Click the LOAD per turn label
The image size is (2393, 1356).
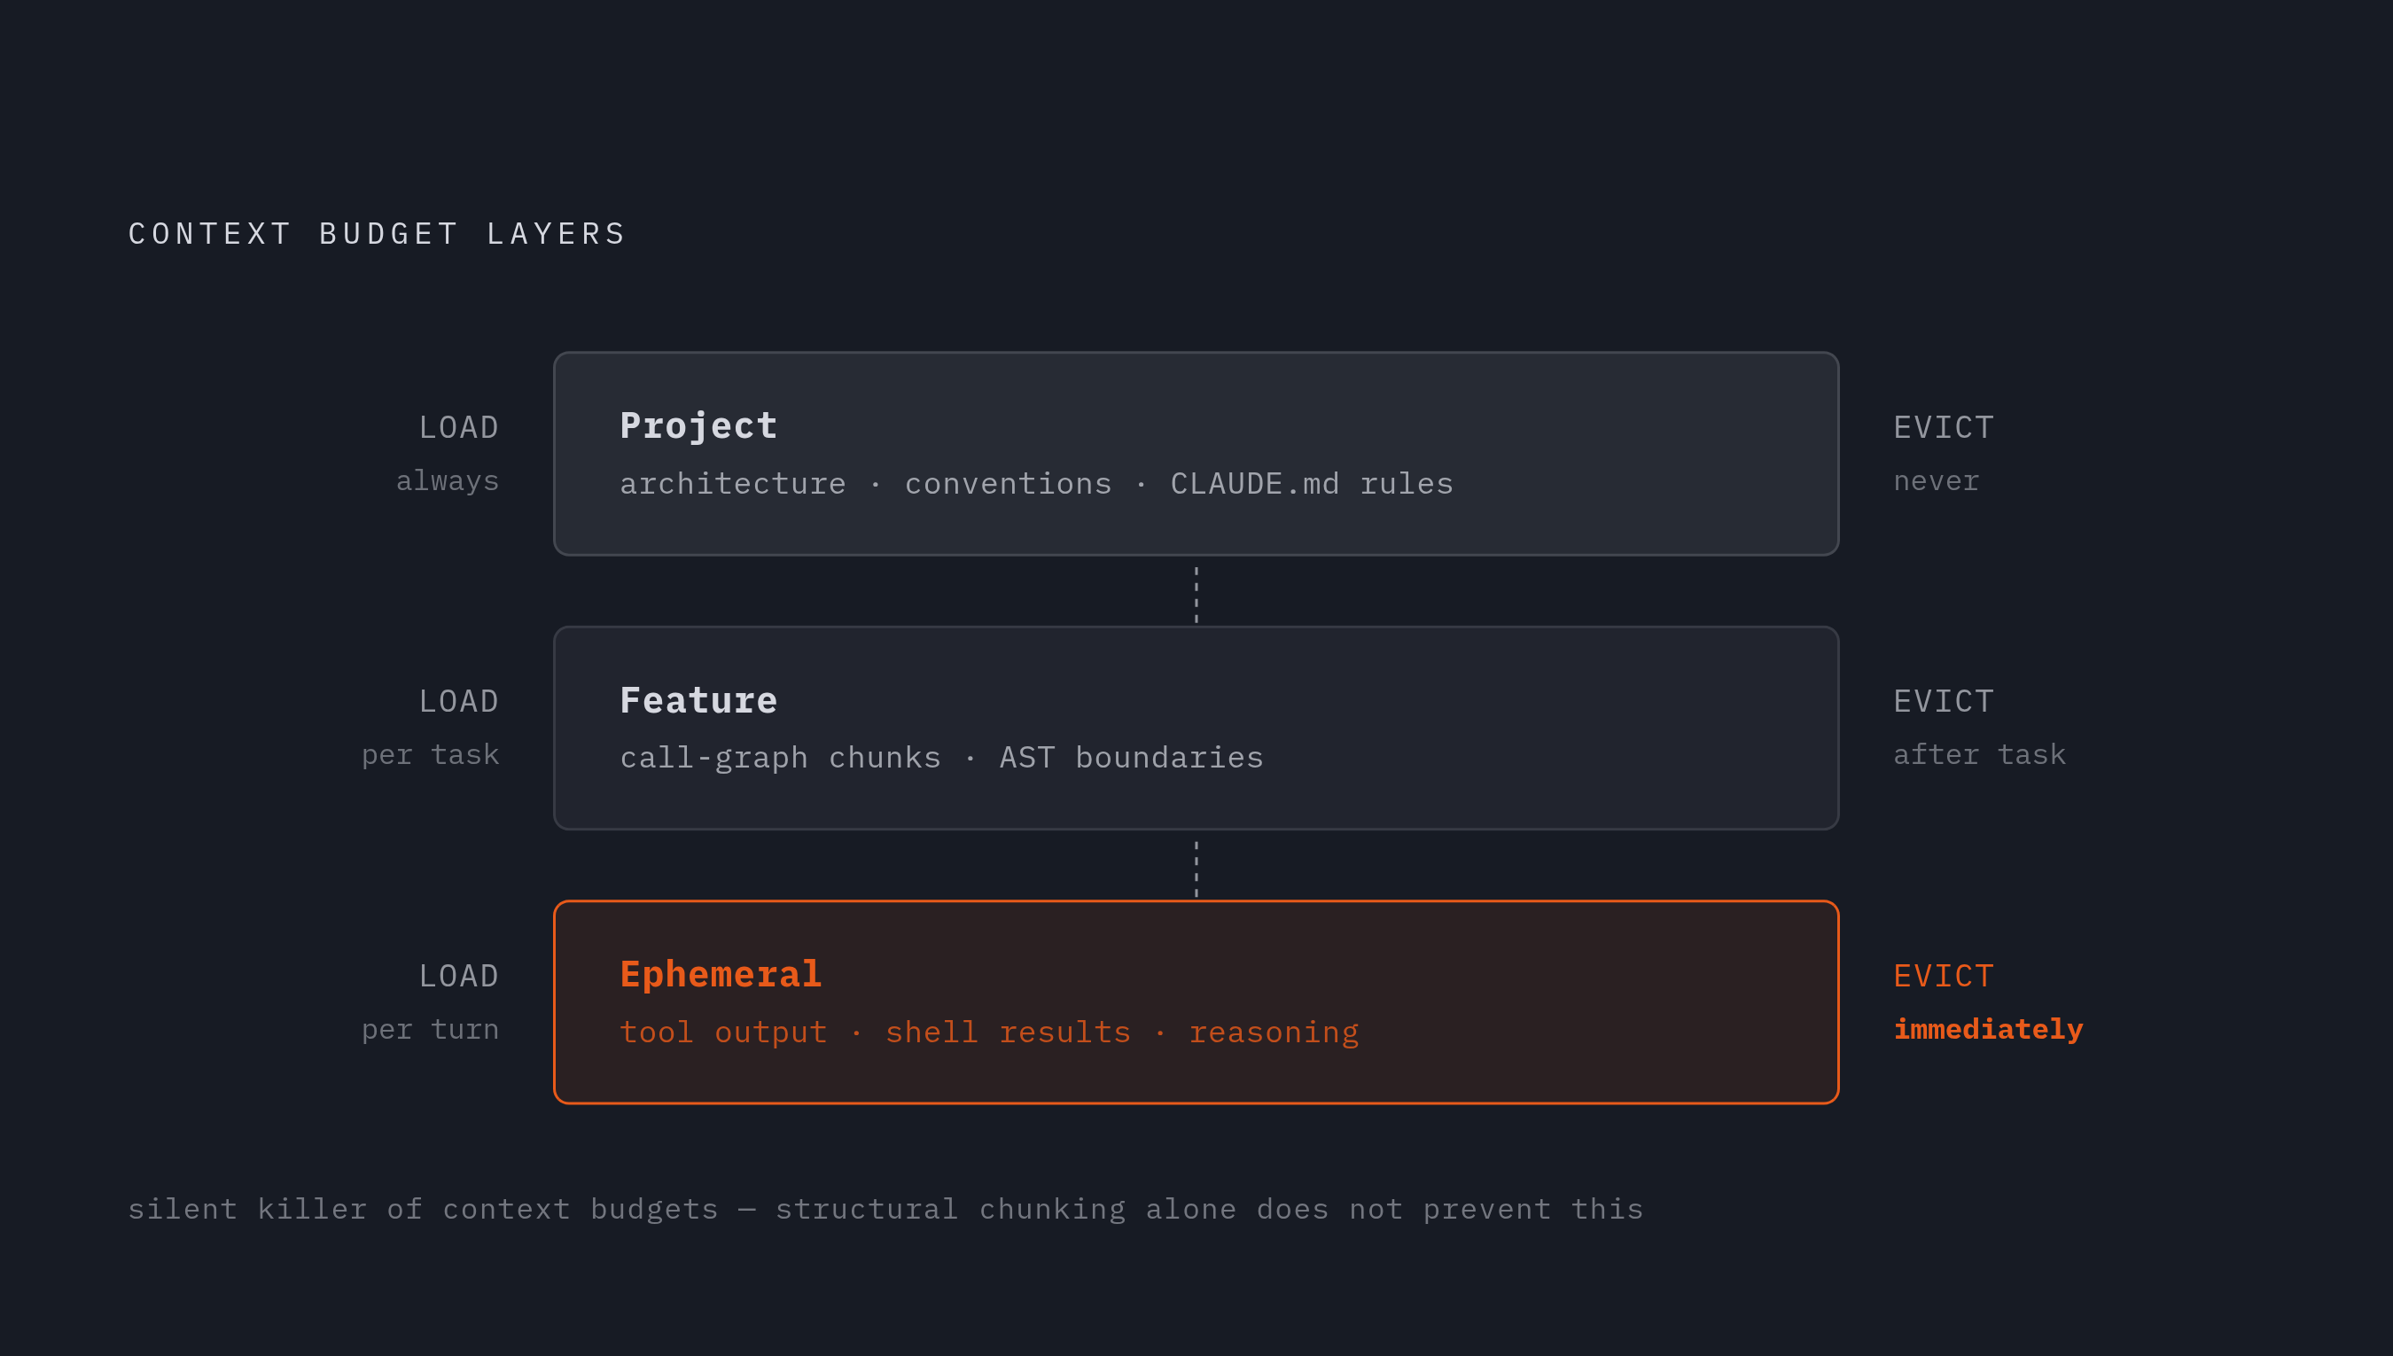430,1002
